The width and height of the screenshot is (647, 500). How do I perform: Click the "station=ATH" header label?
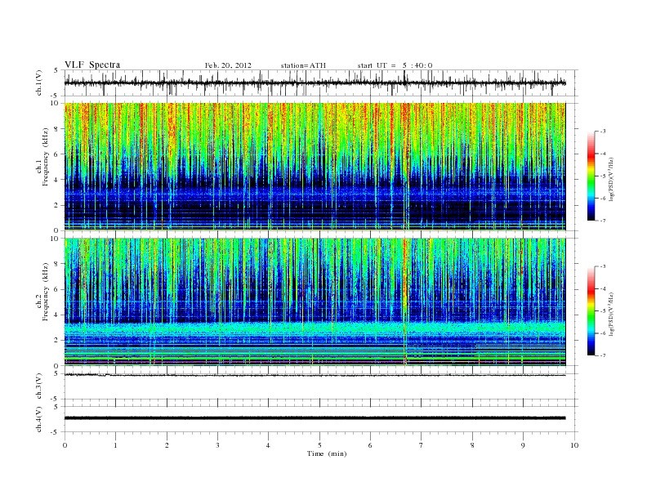point(303,65)
